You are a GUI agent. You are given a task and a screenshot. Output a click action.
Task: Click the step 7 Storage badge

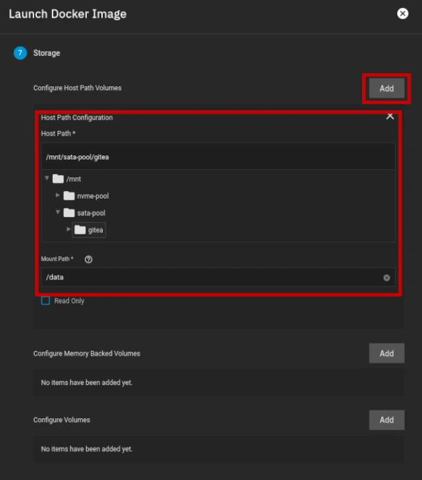tap(20, 53)
